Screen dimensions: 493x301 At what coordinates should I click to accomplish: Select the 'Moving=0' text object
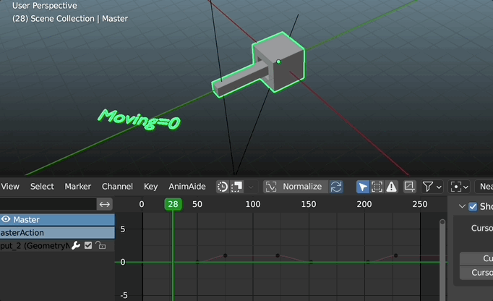click(x=140, y=119)
